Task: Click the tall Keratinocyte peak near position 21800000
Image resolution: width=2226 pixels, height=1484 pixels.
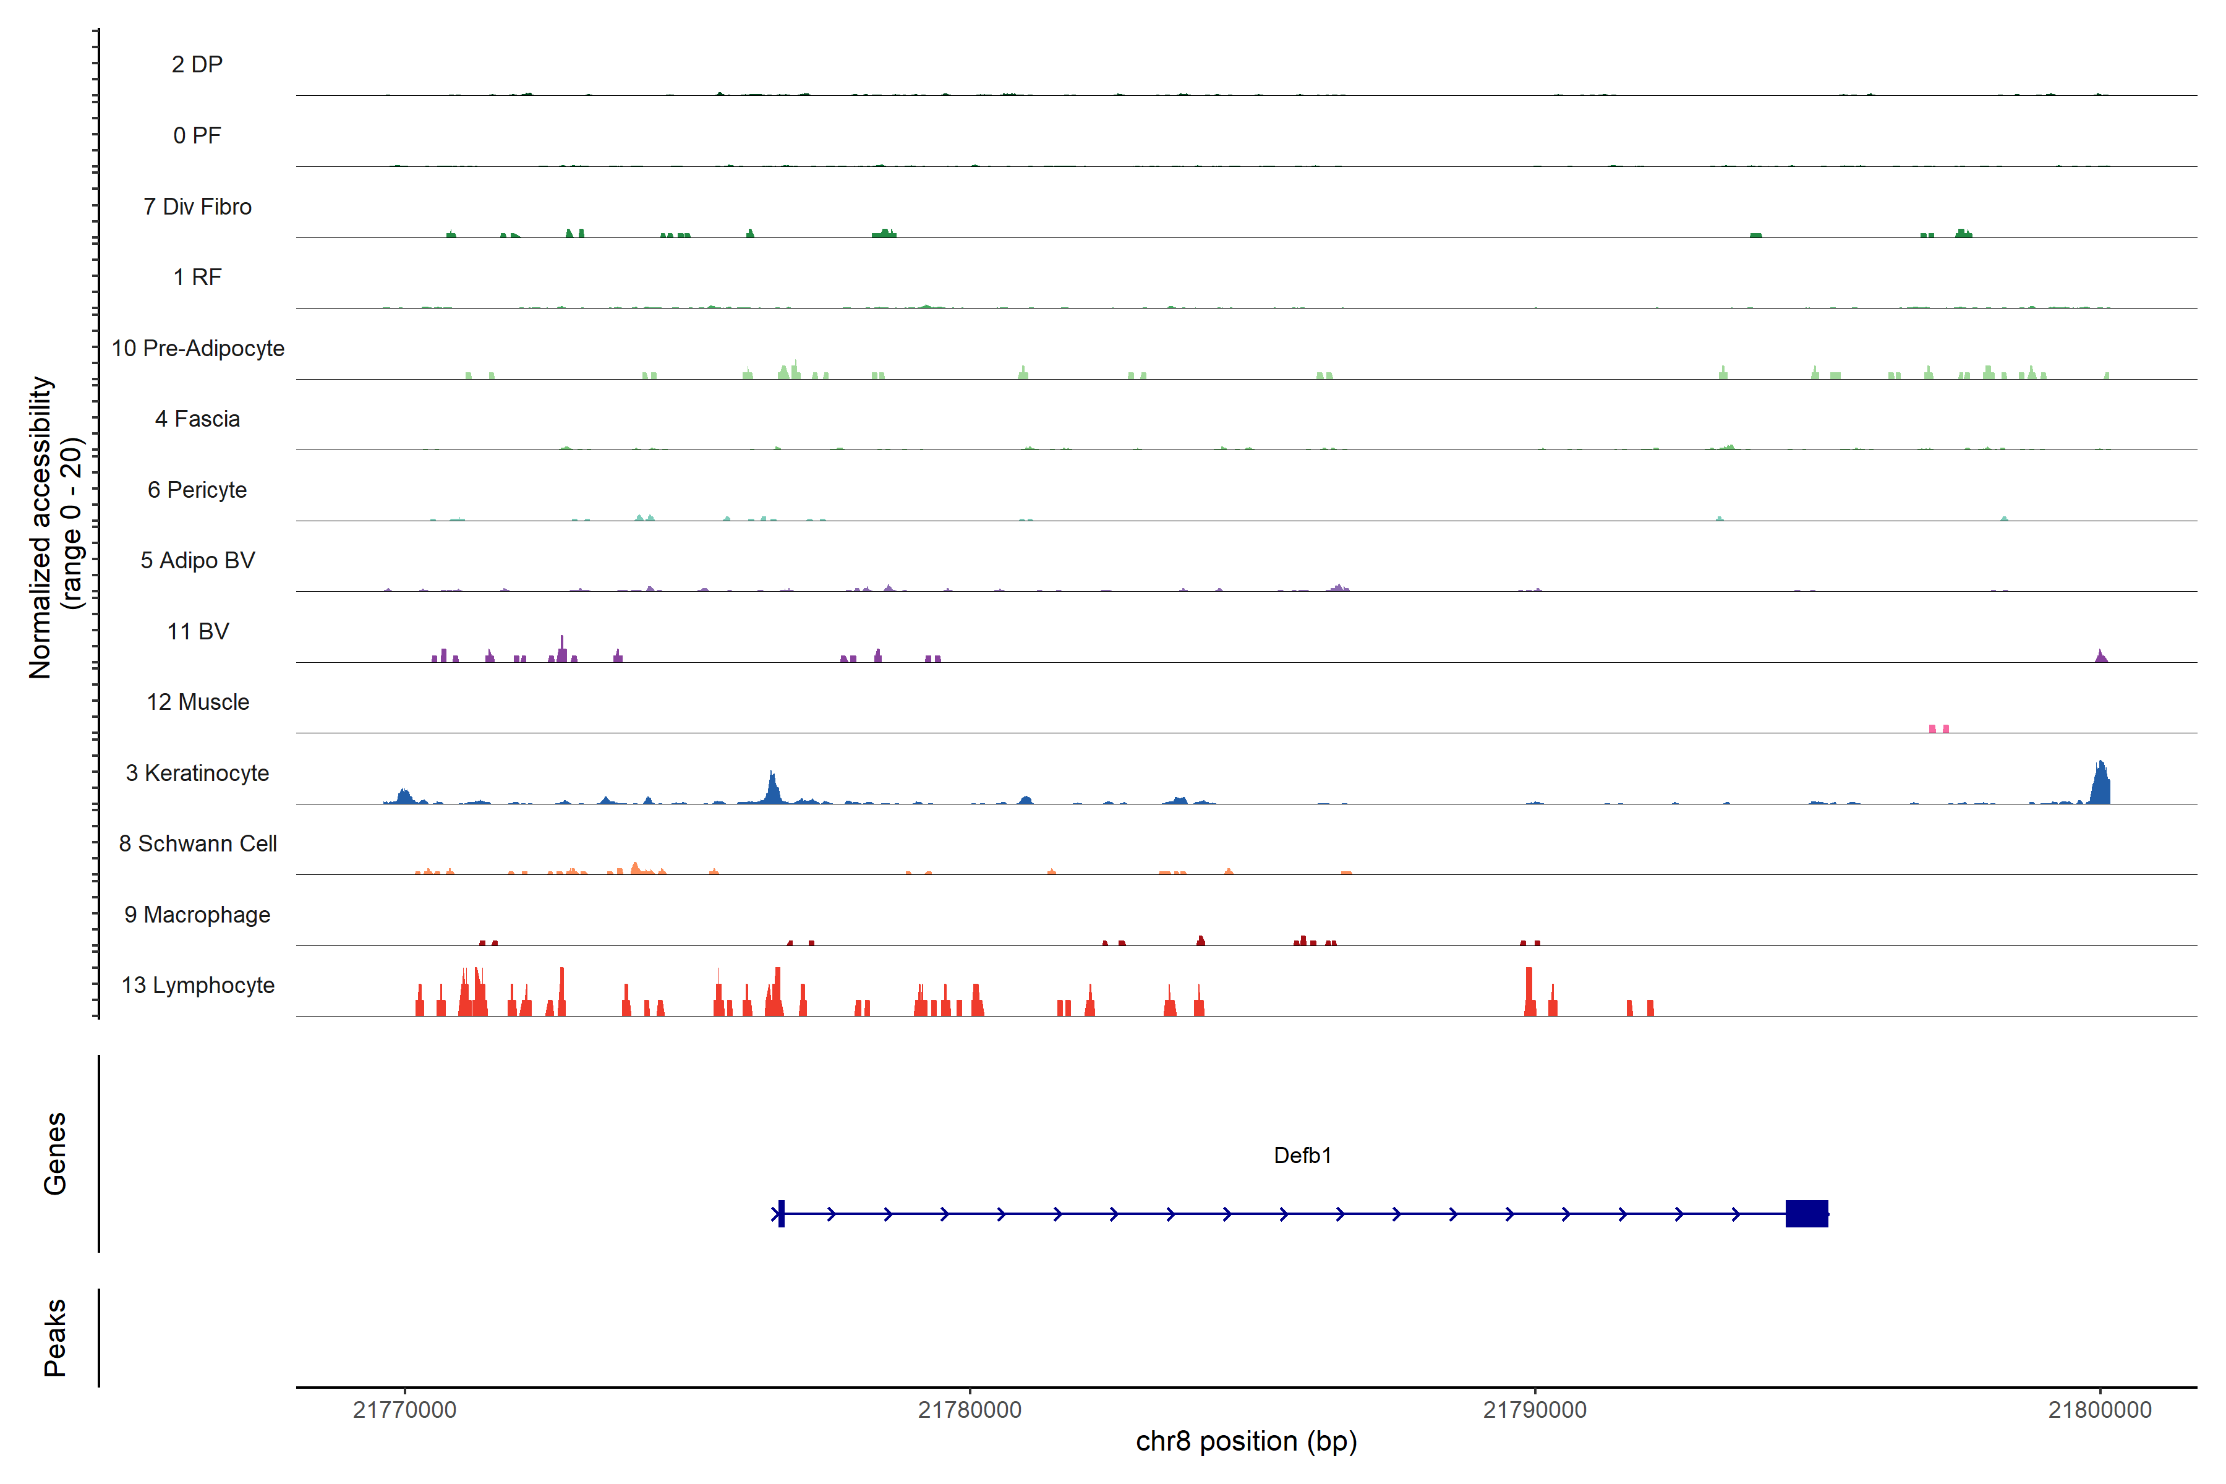Action: point(2100,785)
